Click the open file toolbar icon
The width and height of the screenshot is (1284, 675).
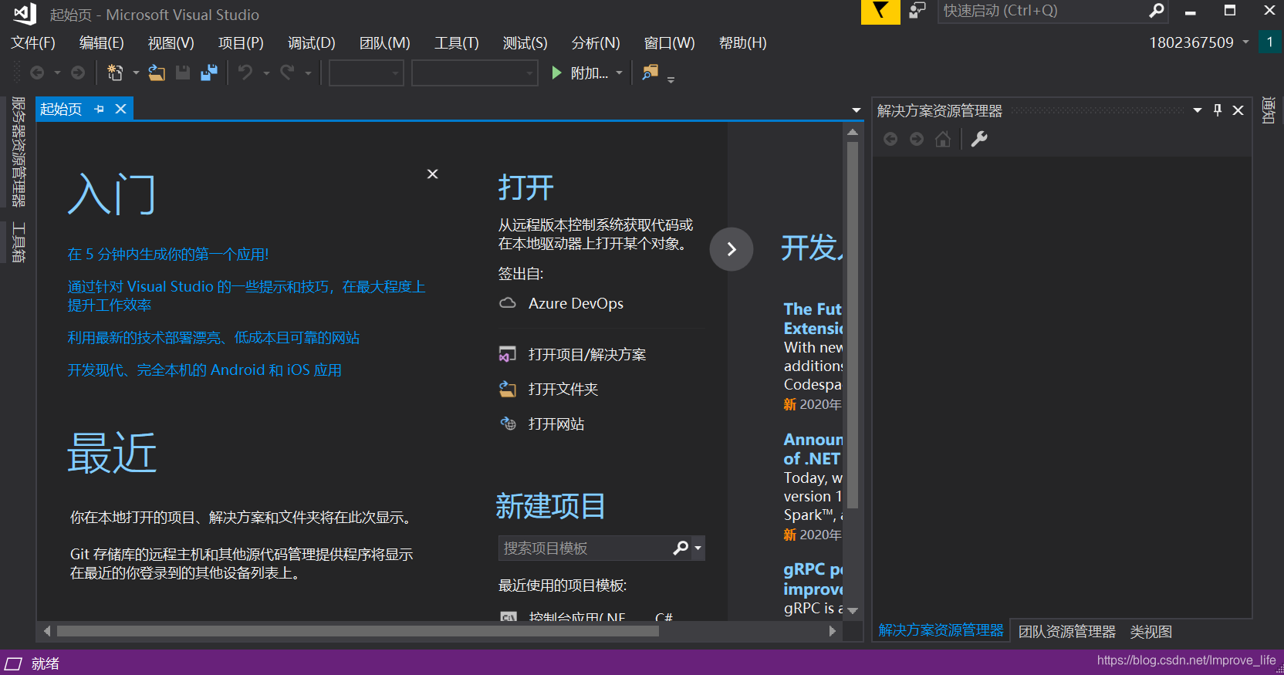pyautogui.click(x=157, y=73)
